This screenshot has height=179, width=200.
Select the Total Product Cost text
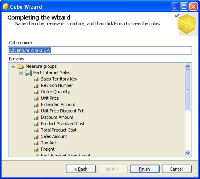tap(59, 130)
